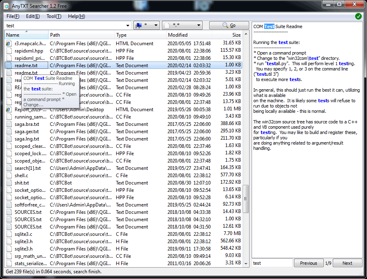This screenshot has width=367, height=279.
Task: Click the file icon next to sqlite3.c
Action: [x=9, y=234]
